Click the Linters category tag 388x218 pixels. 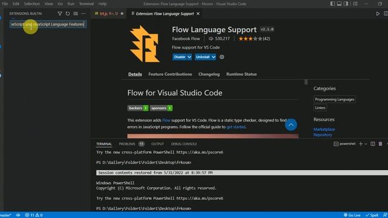tap(320, 108)
